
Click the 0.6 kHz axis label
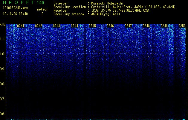(2, 114)
